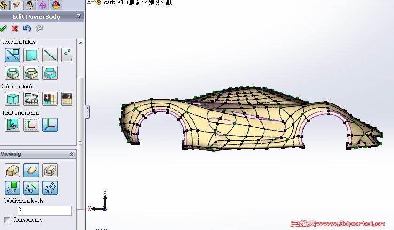
Task: Cancel the edit with the red X
Action: [15, 28]
